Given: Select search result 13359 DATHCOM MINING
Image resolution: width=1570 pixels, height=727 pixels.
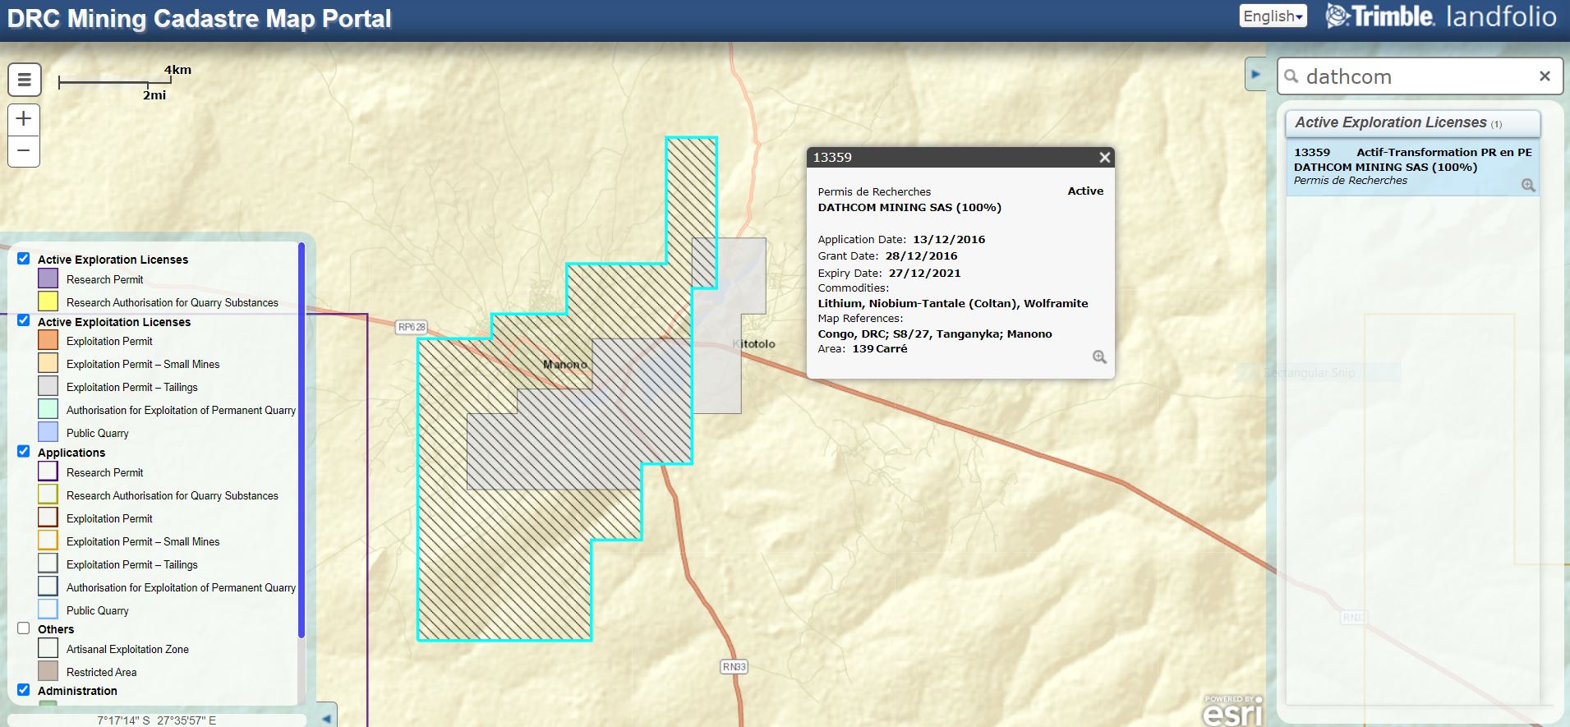Looking at the screenshot, I should [x=1412, y=167].
